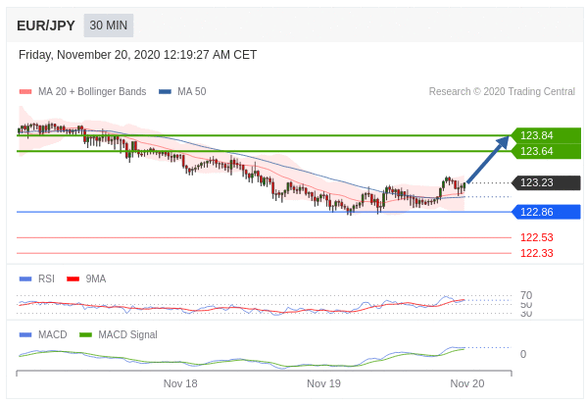Screen dimensions: 586x404
Task: Click the 123.64 green resistance price tag
Action: [x=546, y=151]
